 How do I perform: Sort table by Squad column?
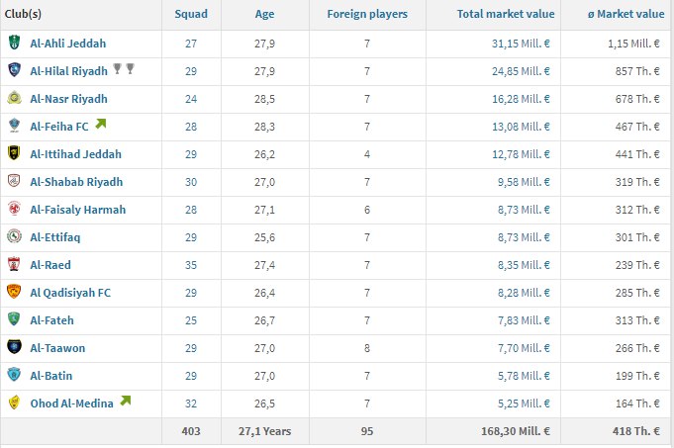[x=191, y=14]
